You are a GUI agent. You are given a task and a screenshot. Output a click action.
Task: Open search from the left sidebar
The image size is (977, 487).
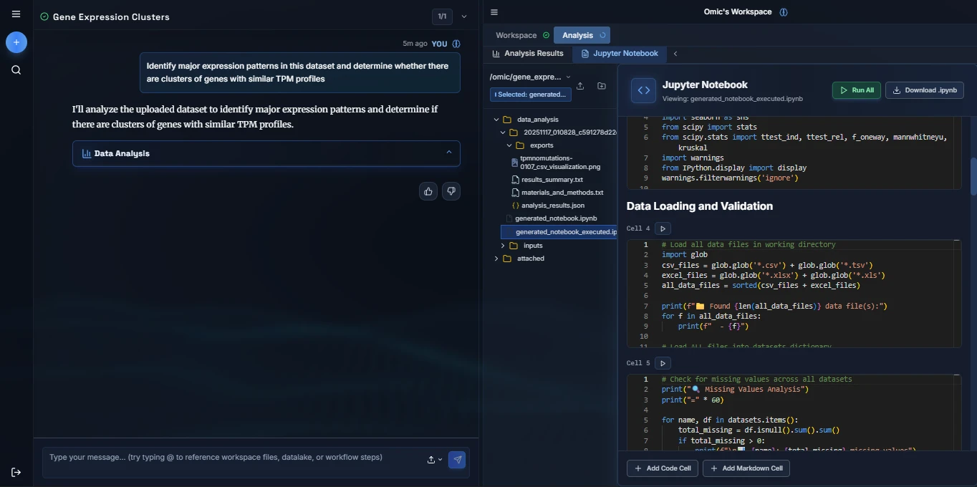point(16,70)
